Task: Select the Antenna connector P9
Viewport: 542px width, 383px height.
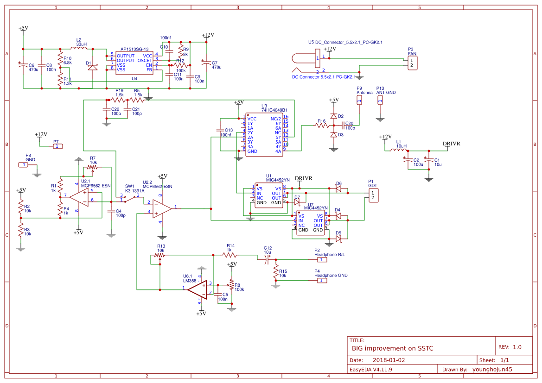Action: click(360, 101)
